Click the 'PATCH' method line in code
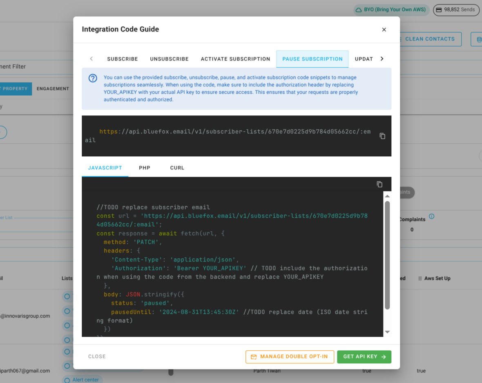 coord(133,242)
